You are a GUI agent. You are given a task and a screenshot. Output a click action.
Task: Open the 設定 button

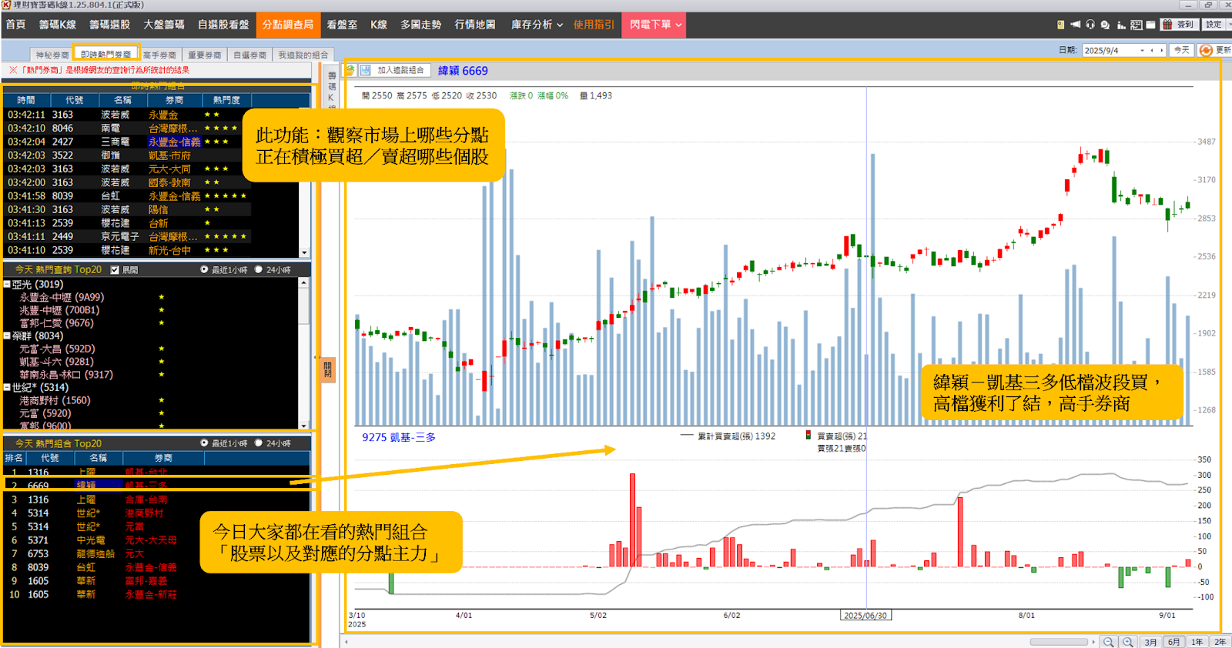(1214, 25)
